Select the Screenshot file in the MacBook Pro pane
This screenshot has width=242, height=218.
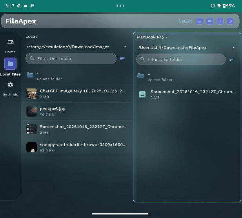tap(187, 94)
